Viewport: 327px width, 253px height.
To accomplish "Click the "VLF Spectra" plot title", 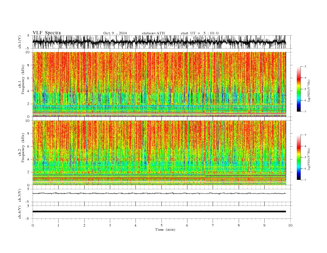I will point(47,33).
